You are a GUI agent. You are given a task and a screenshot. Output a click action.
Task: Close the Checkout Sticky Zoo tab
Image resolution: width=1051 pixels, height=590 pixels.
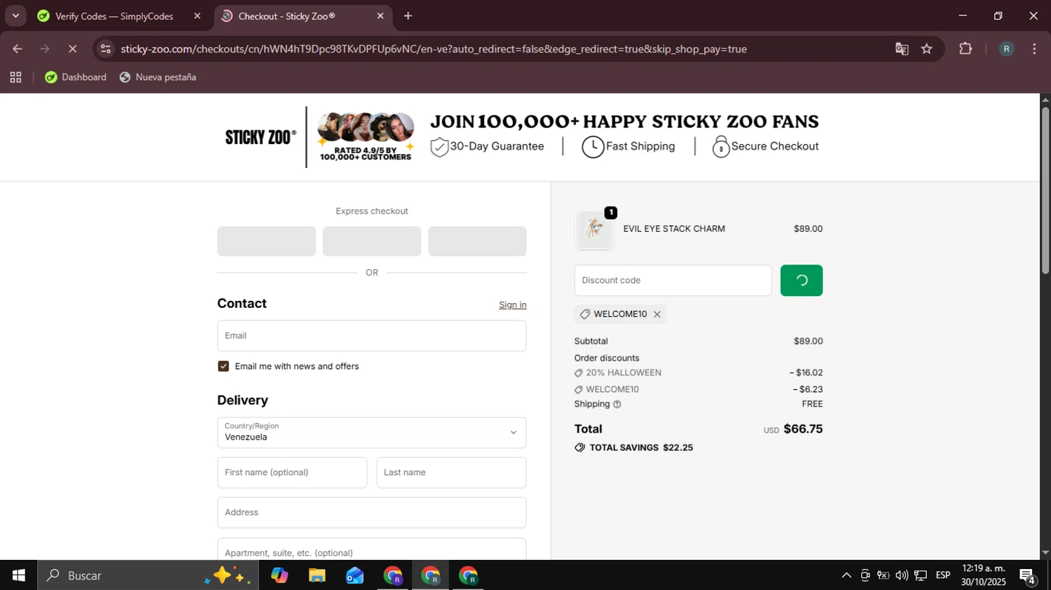pyautogui.click(x=380, y=16)
